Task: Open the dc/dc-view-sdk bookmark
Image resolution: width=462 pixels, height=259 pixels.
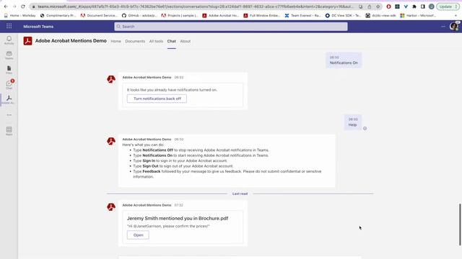Action: coord(380,16)
